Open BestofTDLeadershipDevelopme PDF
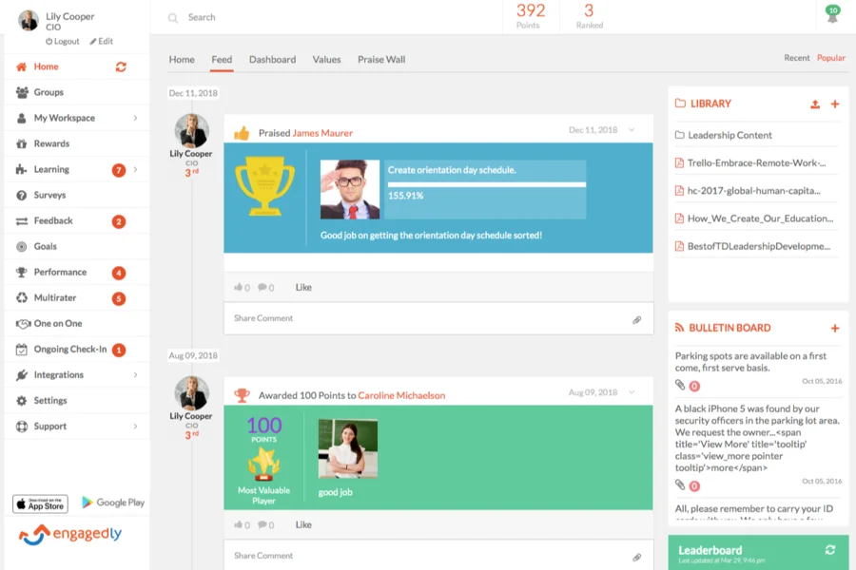856x570 pixels. (x=753, y=247)
